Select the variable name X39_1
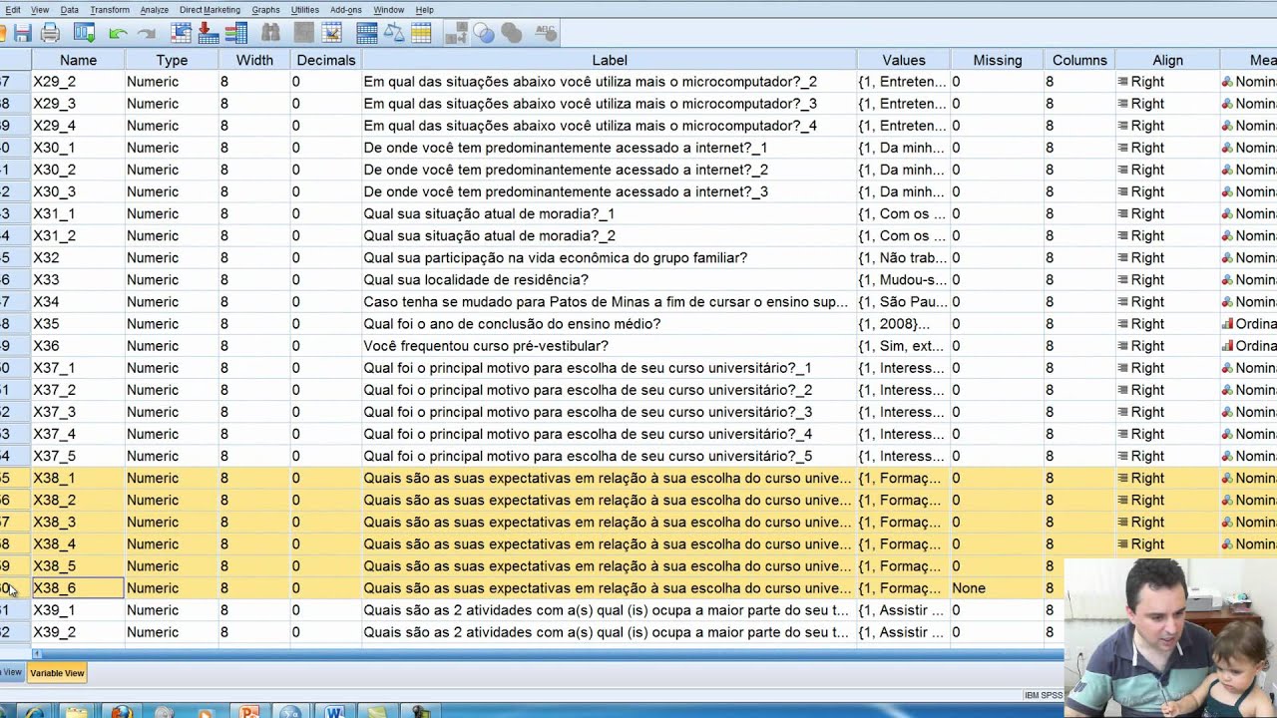 [54, 610]
